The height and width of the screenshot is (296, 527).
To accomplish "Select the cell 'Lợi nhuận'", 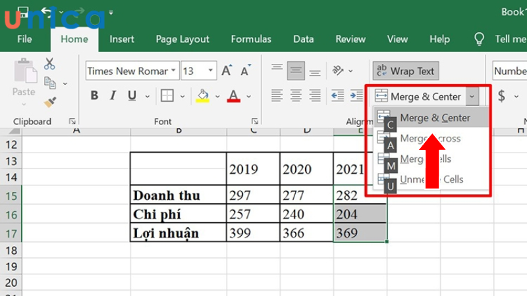I will pos(178,233).
